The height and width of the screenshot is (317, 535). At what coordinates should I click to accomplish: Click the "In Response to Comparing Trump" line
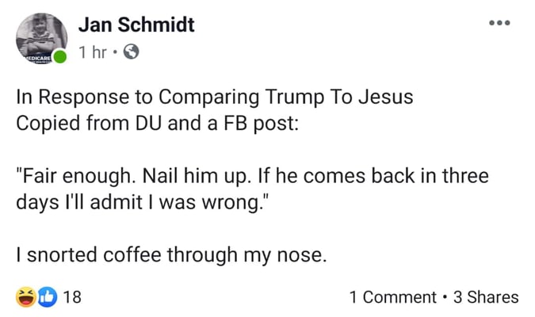pos(215,100)
